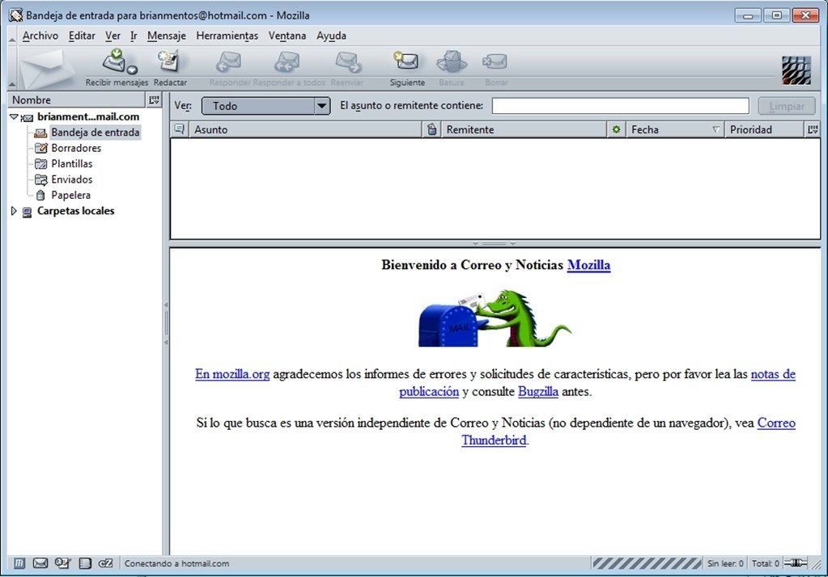
Task: Click the "Conectando a hotmail.com" status text
Action: coord(177,563)
